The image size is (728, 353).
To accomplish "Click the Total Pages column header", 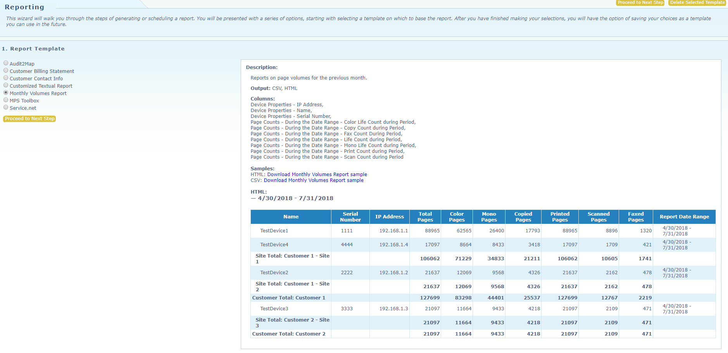I will tap(425, 217).
